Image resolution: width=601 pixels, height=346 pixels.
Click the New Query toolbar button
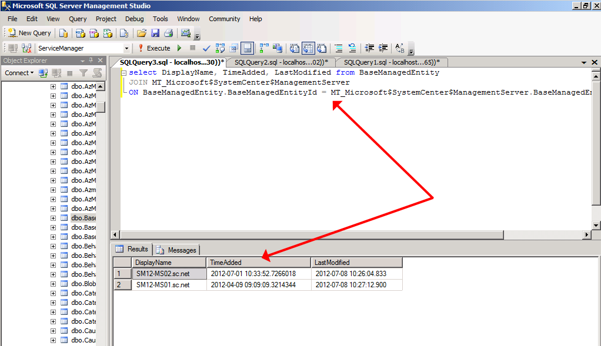click(x=29, y=33)
